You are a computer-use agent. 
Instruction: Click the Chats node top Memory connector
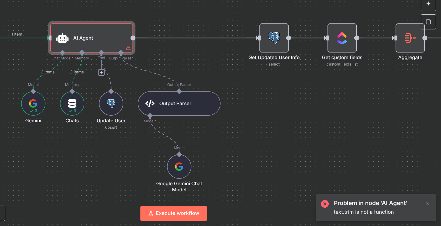(72, 91)
